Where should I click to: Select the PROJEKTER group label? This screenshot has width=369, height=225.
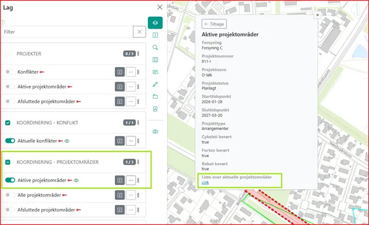point(29,53)
